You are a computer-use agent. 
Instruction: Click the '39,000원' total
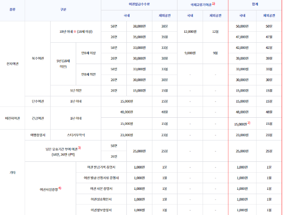pyautogui.click(x=242, y=58)
